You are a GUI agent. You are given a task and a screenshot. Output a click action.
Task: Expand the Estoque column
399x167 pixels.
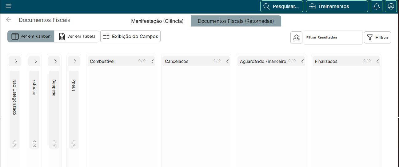point(35,61)
